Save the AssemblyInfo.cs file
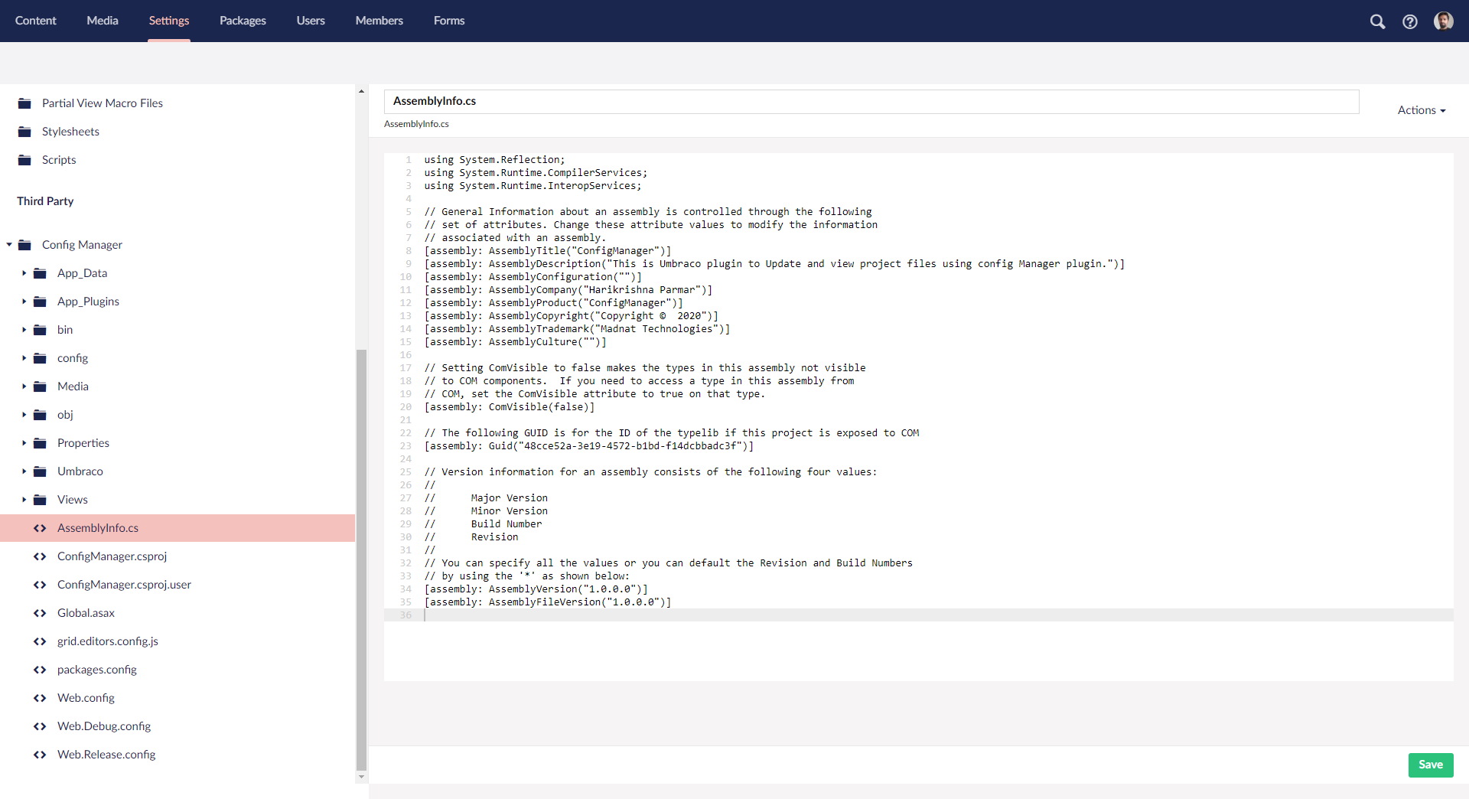This screenshot has height=799, width=1469. (x=1431, y=765)
